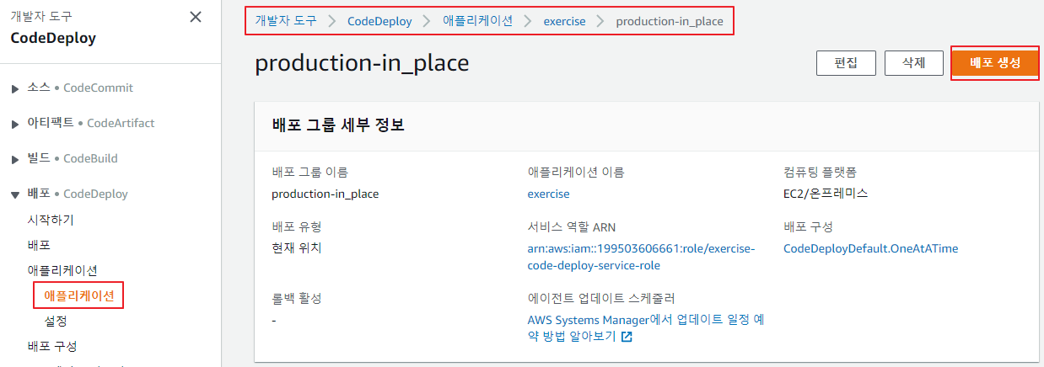This screenshot has width=1044, height=367.
Task: Select the 롤백 활성 label
Action: click(296, 299)
